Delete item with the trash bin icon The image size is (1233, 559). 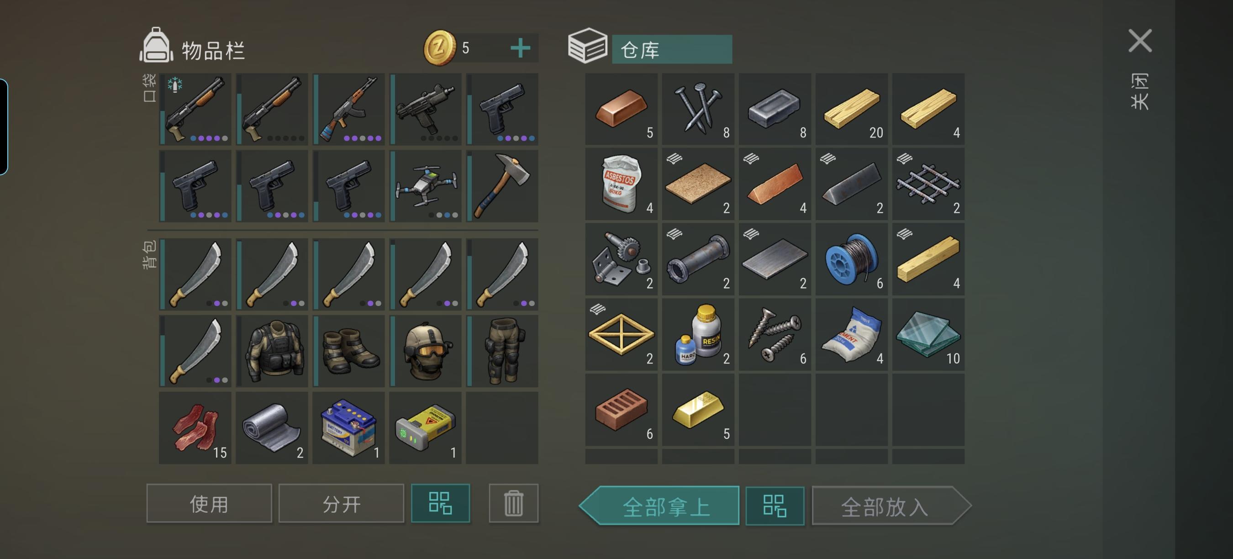point(514,503)
